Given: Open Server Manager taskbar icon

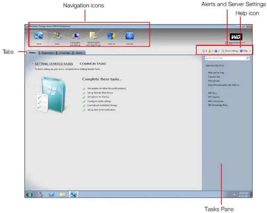Looking at the screenshot, I should tap(41, 194).
